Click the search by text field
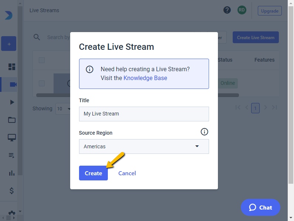 58,37
